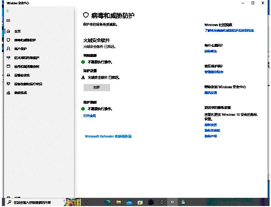
Task: Click the 管理提供程序 link
Action: point(214,72)
